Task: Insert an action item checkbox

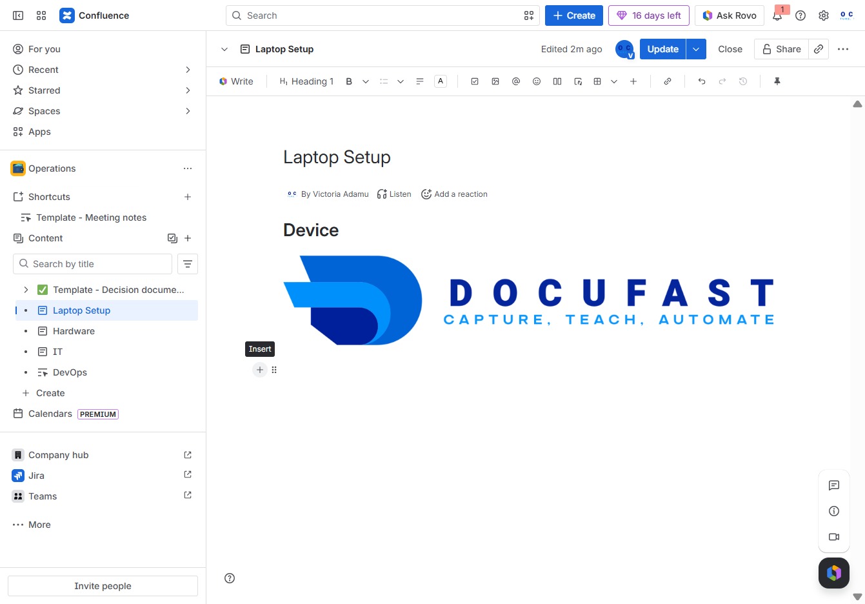Action: pos(475,81)
